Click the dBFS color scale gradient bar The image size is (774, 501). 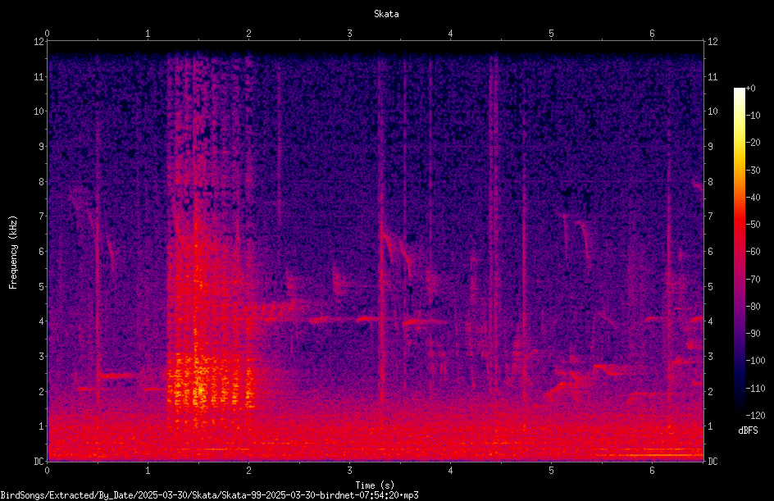click(x=739, y=252)
